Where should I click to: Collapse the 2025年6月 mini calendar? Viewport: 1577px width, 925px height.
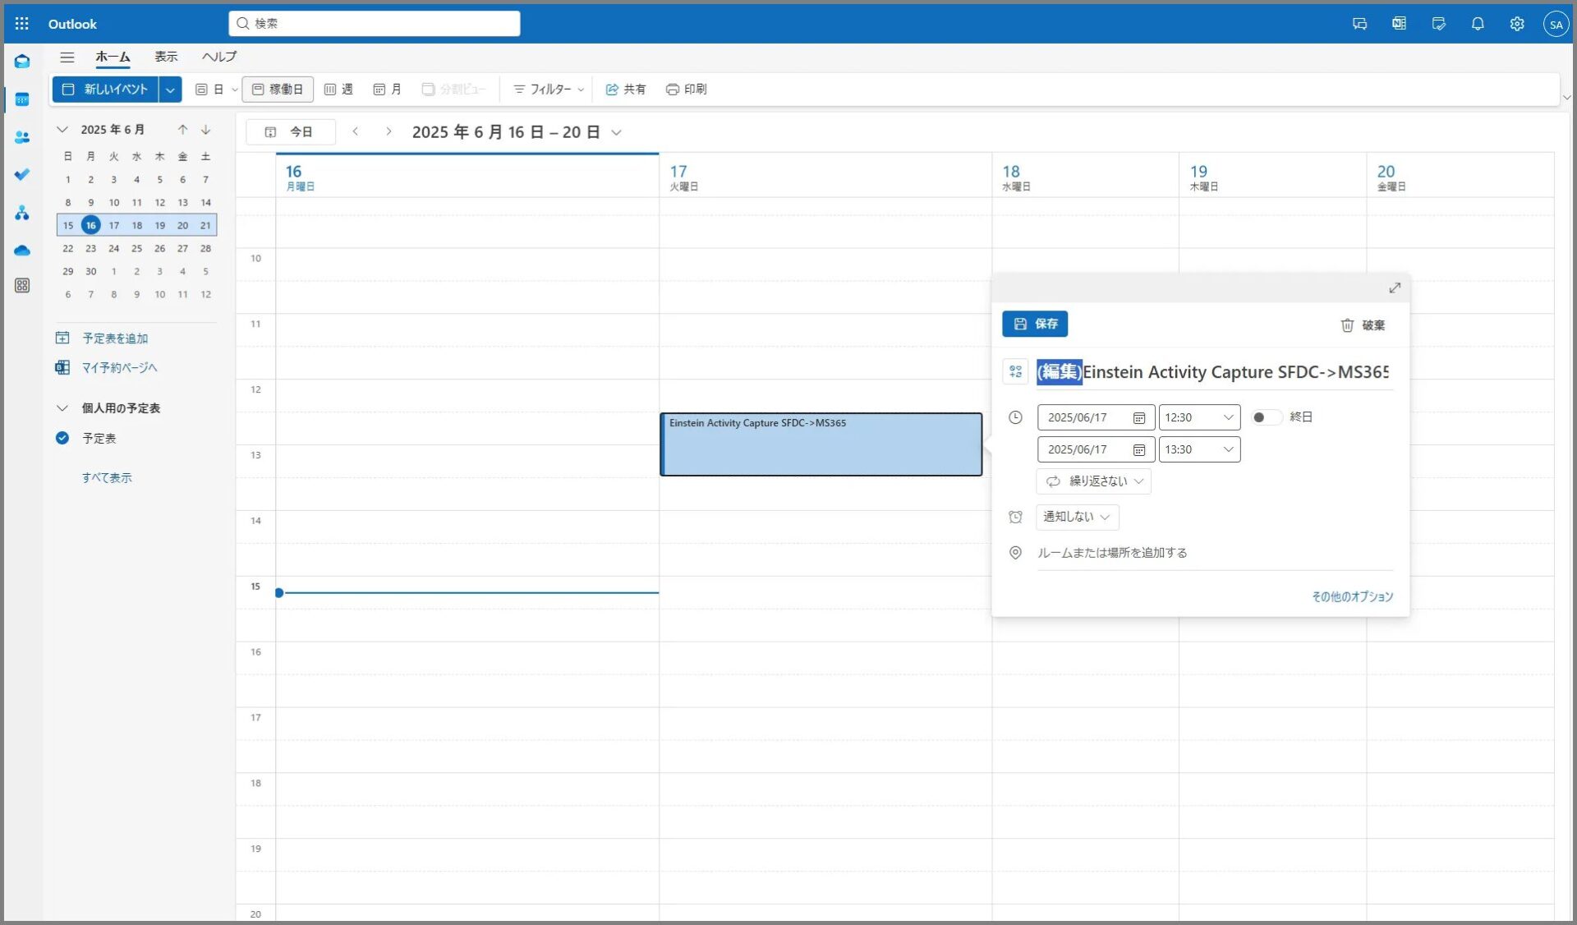click(62, 130)
